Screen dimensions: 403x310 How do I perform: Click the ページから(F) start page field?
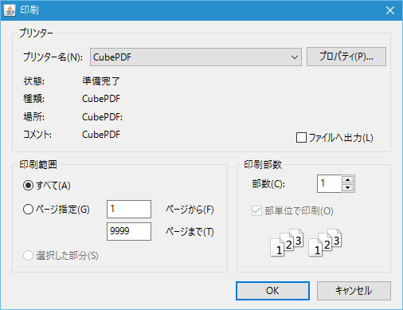(129, 209)
